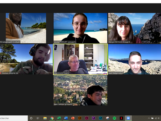This screenshot has width=161, height=121.
Task: Select Margot NICOLAS's video tile
Action: (134, 28)
